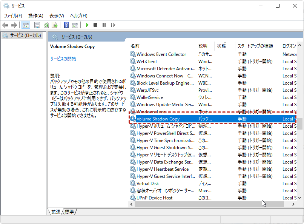
Task: Select gear icon beside WarpJITSvc
Action: [x=133, y=90]
